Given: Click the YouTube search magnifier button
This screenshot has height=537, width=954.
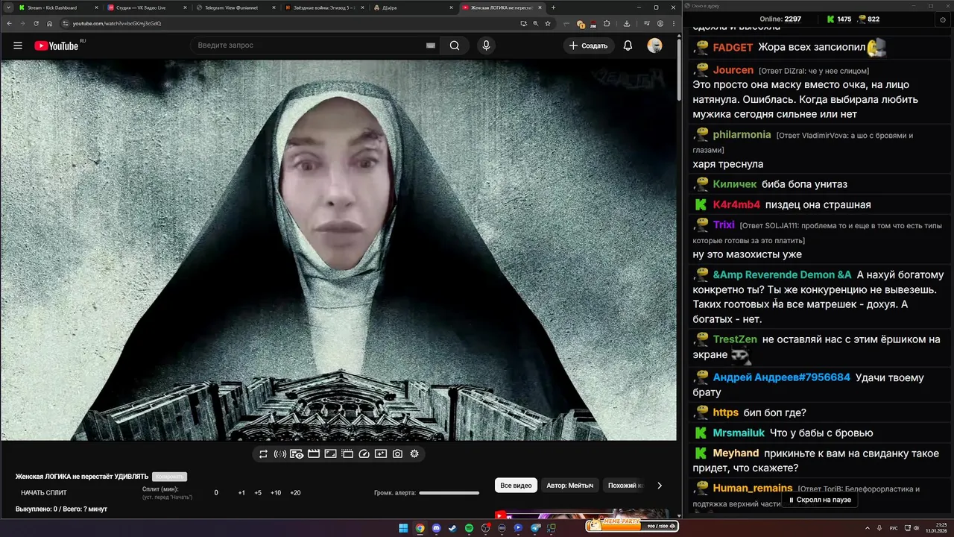Looking at the screenshot, I should (455, 45).
